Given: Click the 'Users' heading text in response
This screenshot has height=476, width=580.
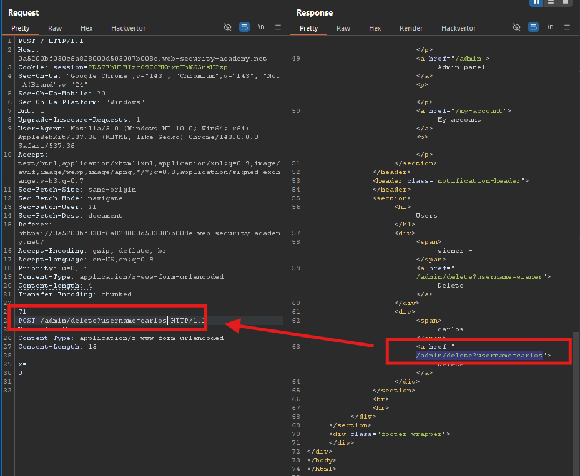Looking at the screenshot, I should pyautogui.click(x=426, y=216).
